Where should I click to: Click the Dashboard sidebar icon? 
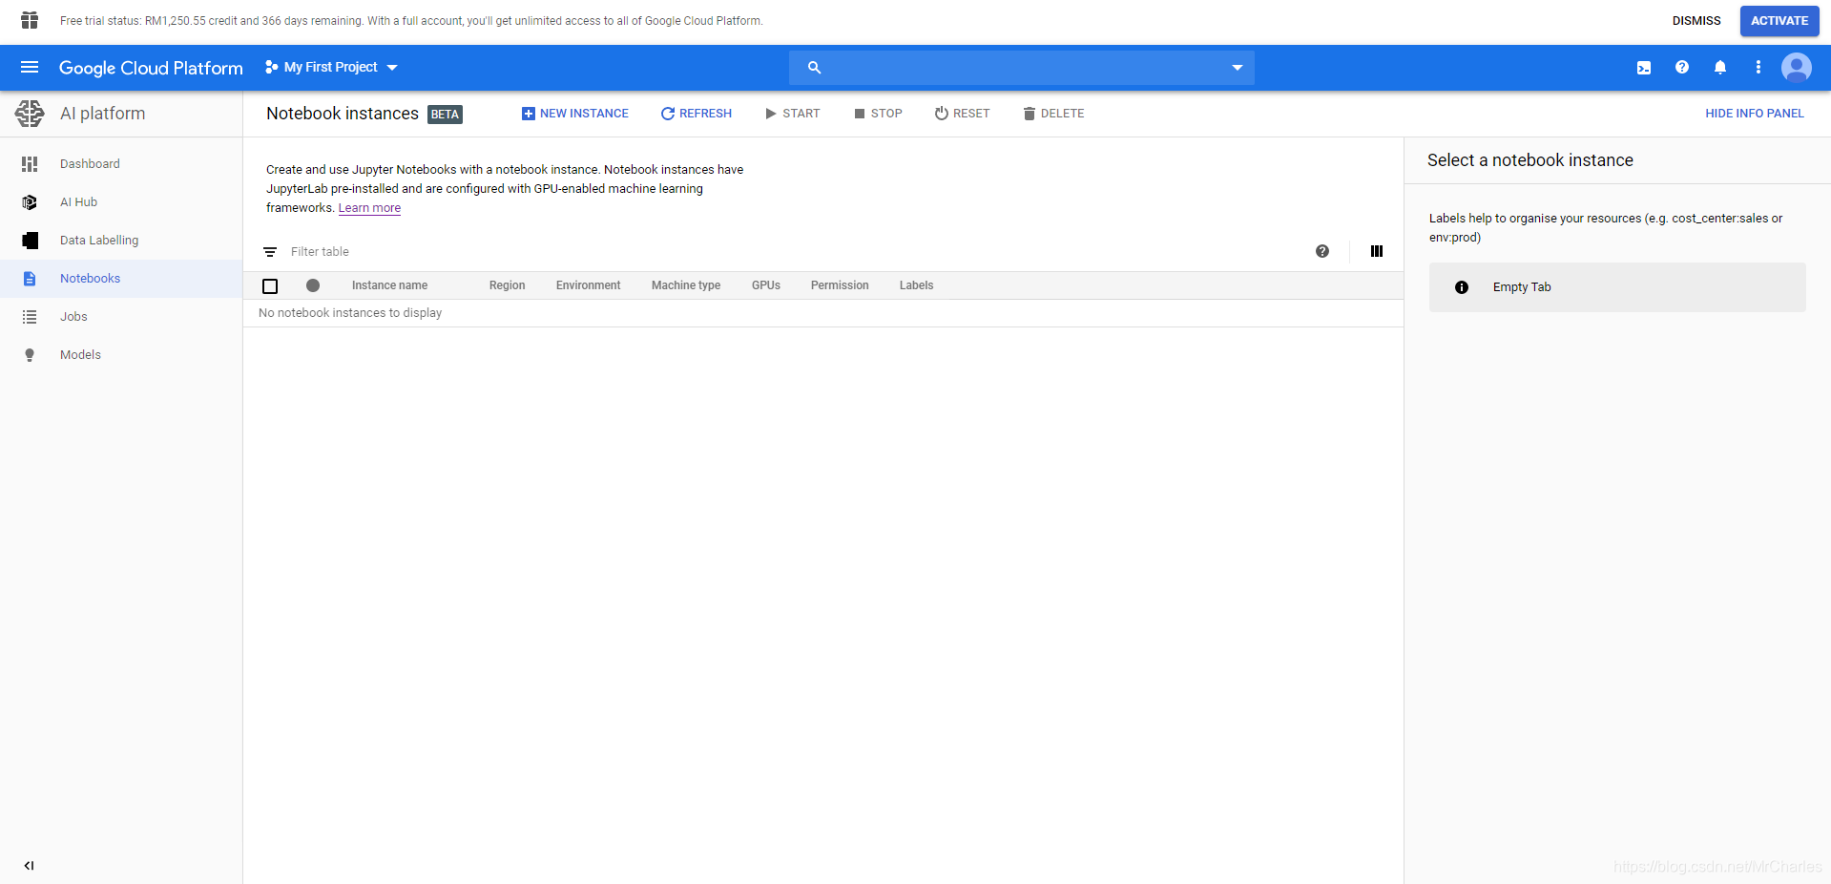(x=30, y=164)
